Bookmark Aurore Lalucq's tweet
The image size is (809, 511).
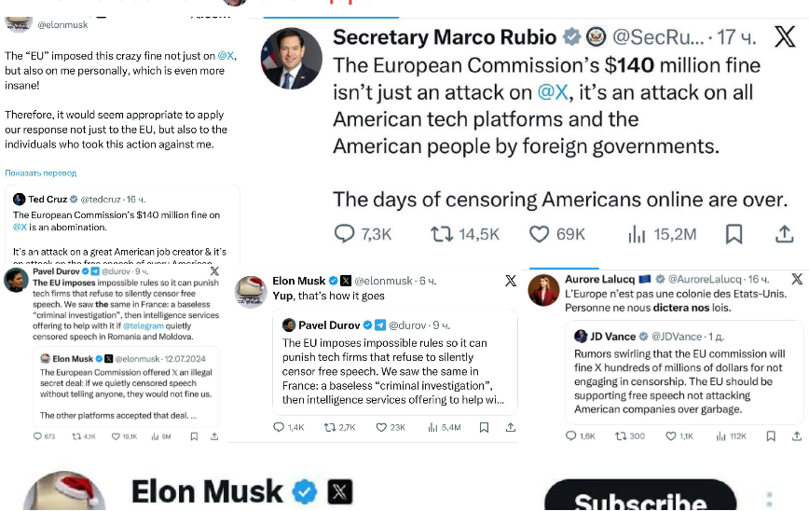pyautogui.click(x=769, y=435)
